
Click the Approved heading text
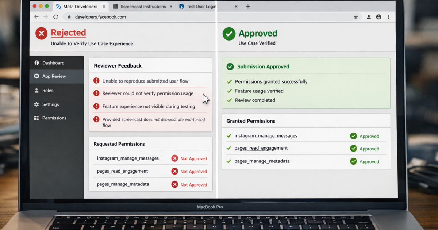[x=258, y=34]
